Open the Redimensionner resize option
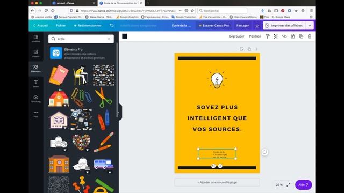The image size is (344, 193). pos(87,25)
